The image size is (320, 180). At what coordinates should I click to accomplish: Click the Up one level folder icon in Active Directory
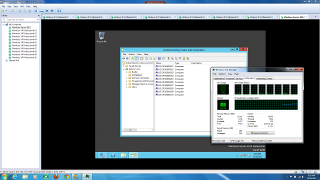coord(132,58)
